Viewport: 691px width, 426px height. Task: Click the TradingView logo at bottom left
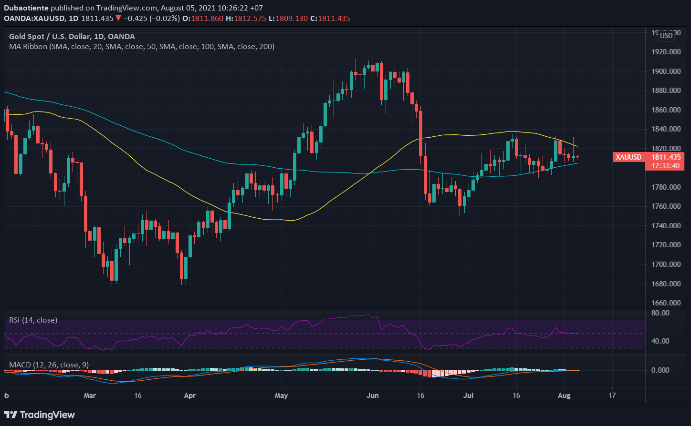click(40, 415)
